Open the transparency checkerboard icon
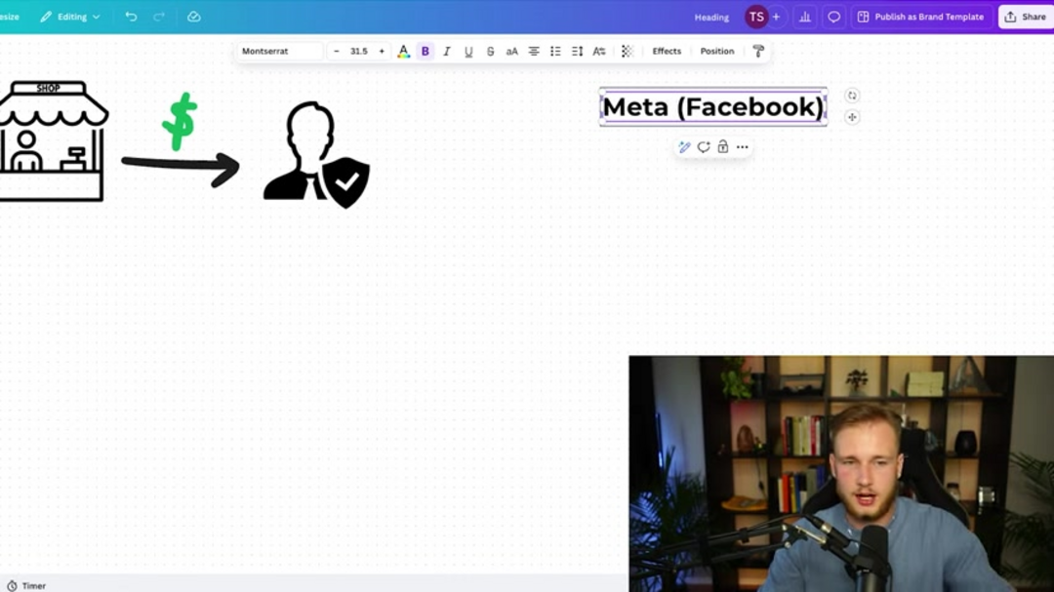The height and width of the screenshot is (592, 1054). click(628, 52)
